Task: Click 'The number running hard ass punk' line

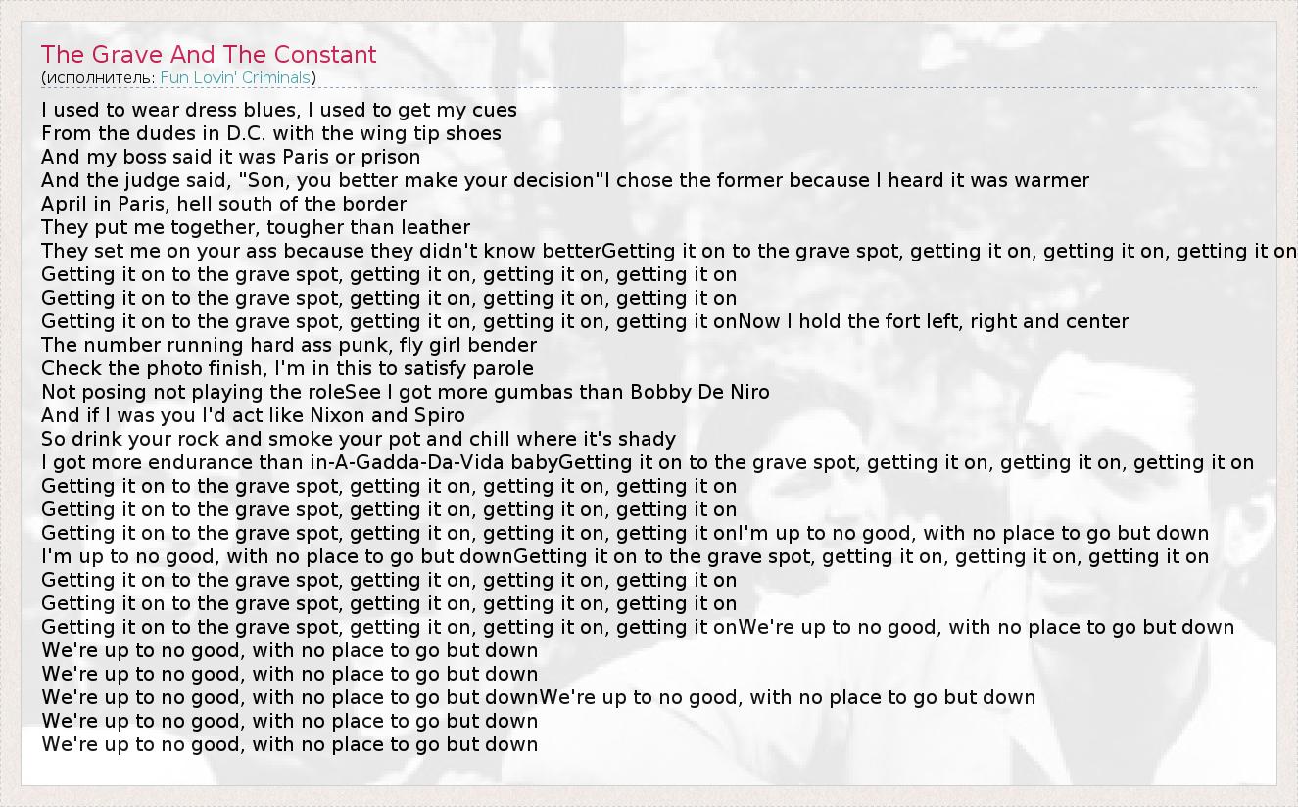Action: click(289, 345)
